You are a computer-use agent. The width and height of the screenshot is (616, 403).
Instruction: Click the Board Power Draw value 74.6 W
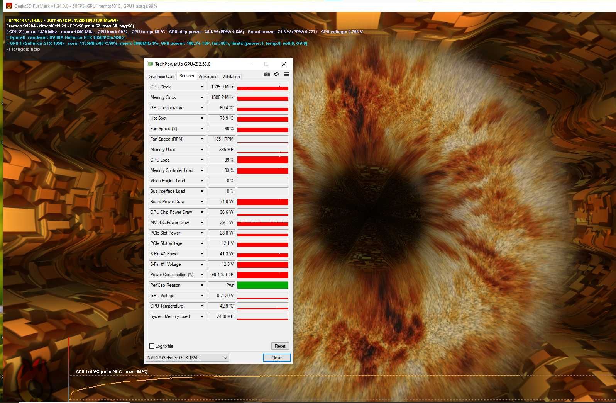click(222, 202)
